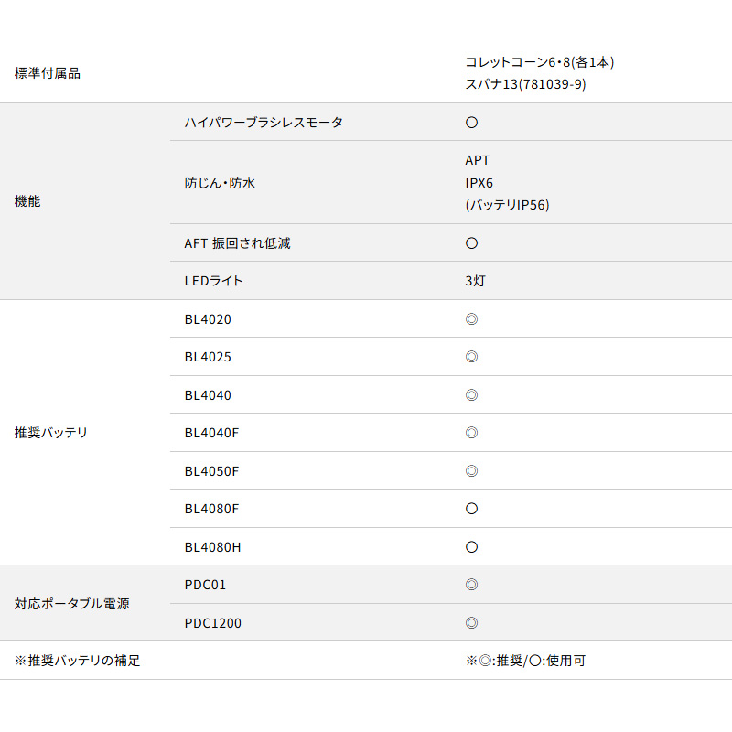732x732 pixels.
Task: Click the double-circle mark for BL4025
Action: click(x=471, y=357)
